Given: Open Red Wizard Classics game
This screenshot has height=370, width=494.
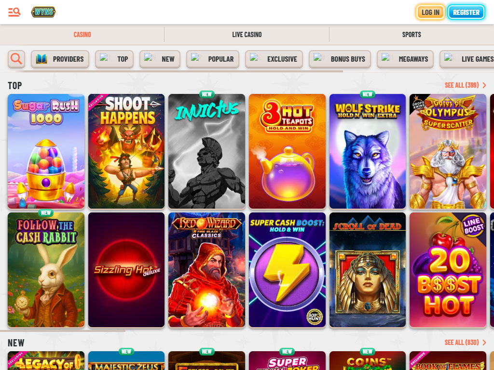Looking at the screenshot, I should pyautogui.click(x=206, y=270).
